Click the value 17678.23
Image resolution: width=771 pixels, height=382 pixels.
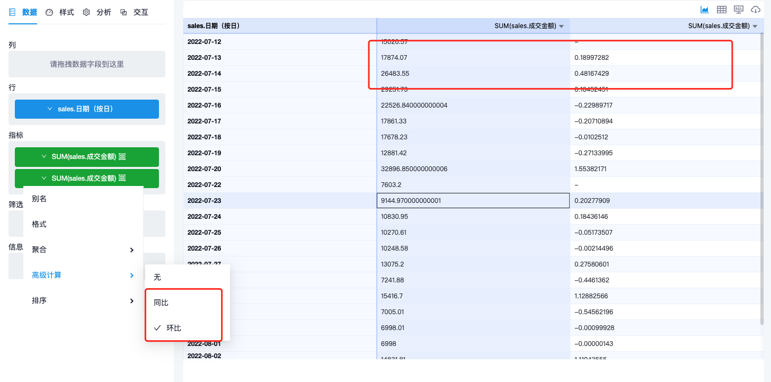tap(473, 137)
